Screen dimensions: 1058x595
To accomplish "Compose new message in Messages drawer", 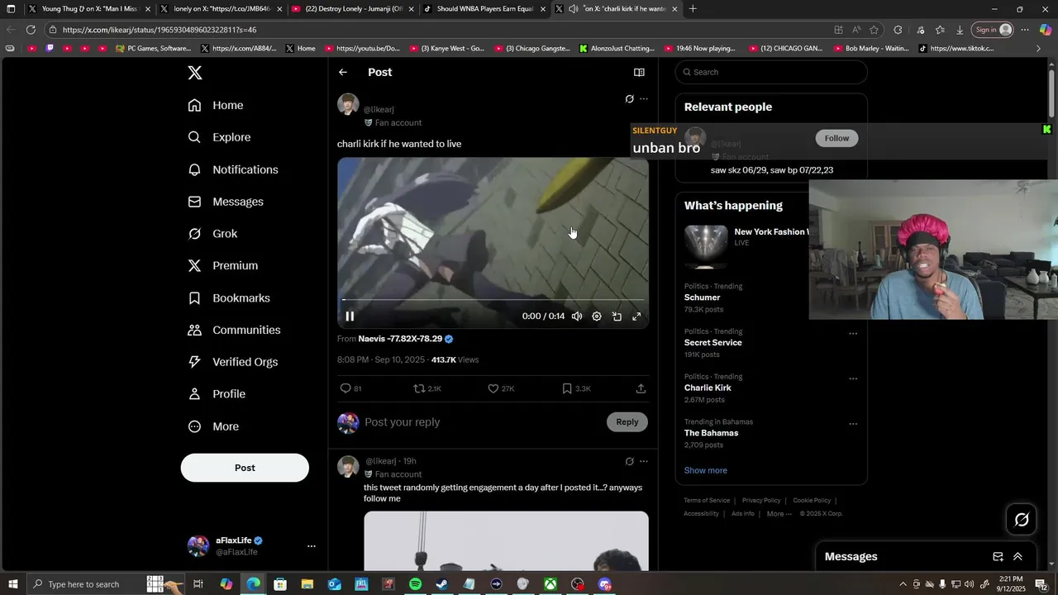I will pyautogui.click(x=998, y=557).
